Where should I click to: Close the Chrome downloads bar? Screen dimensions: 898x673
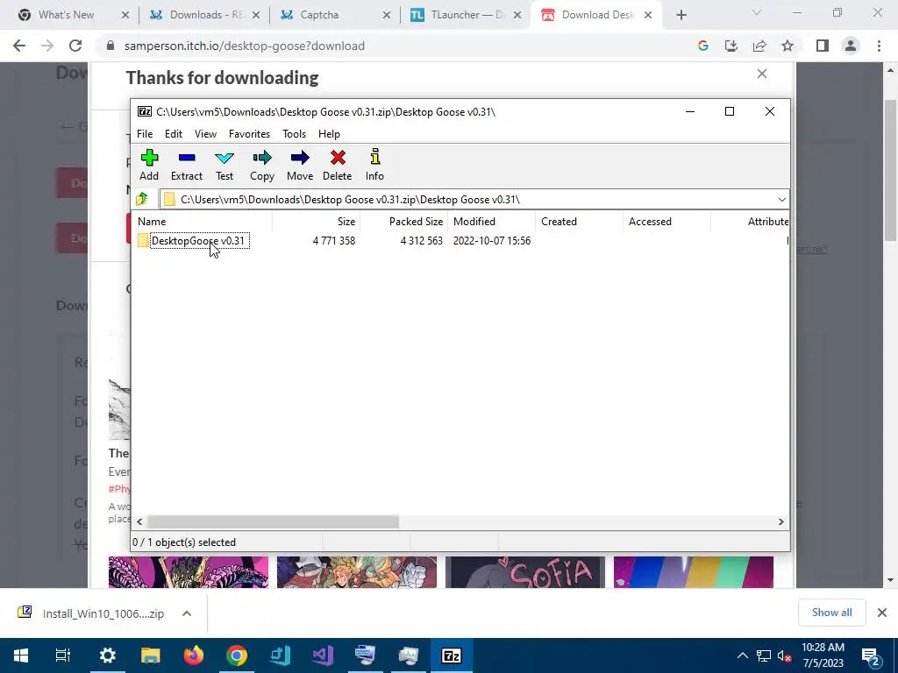pos(882,613)
